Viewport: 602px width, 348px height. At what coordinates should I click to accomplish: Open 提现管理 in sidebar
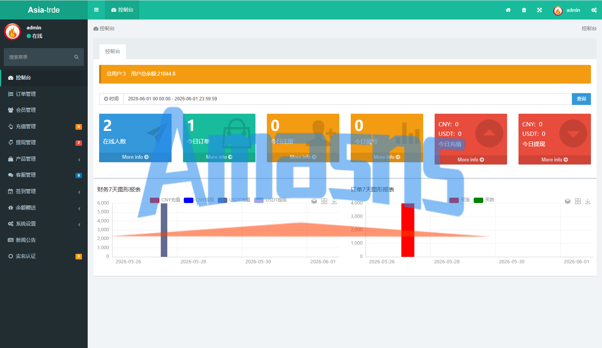(44, 142)
